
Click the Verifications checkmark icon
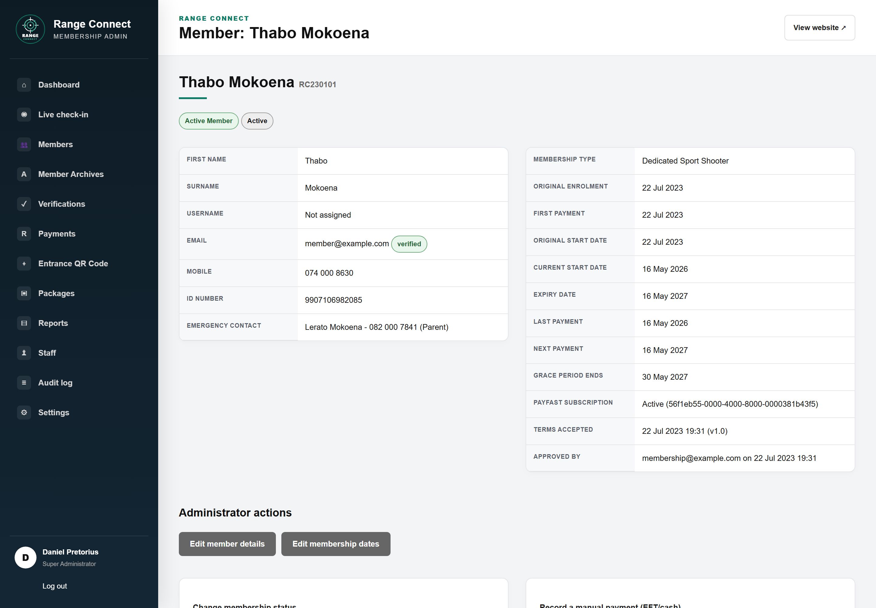click(x=24, y=204)
